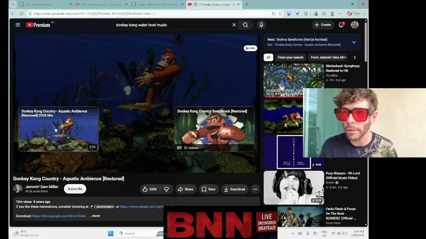Play Aquatic Ambience 2026 Mix end card
426x239 pixels.
[x=59, y=129]
